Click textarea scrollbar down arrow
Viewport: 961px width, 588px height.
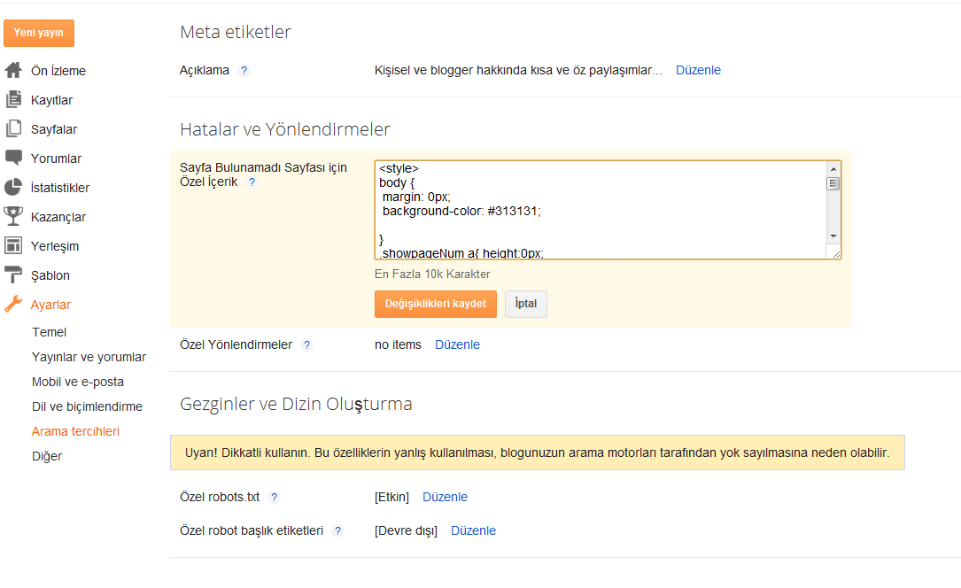(833, 236)
